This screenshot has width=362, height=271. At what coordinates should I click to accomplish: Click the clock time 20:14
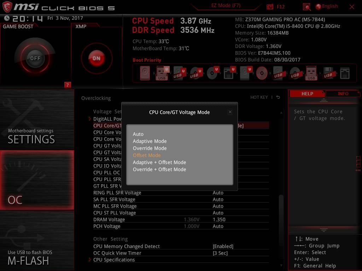click(28, 18)
